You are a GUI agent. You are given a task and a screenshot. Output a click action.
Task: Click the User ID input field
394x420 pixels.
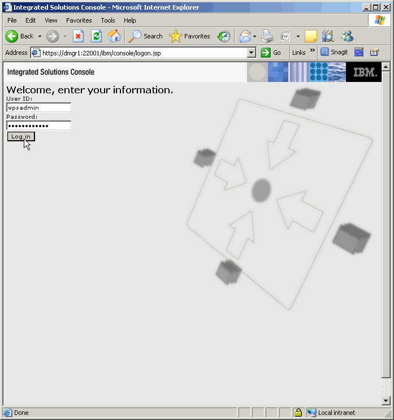(38, 107)
